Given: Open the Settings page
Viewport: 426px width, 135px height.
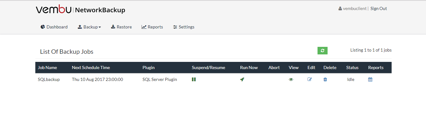Looking at the screenshot, I should (184, 27).
